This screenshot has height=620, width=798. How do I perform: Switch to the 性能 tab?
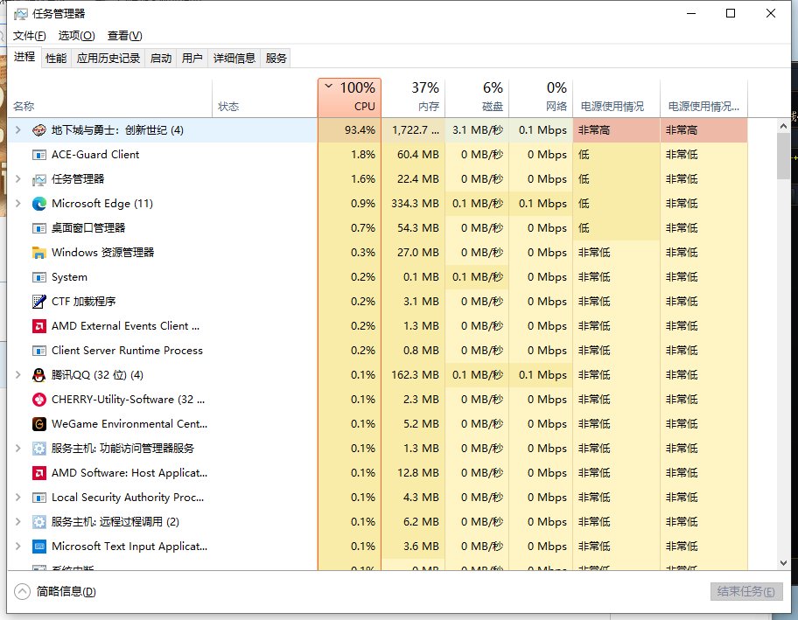pos(56,58)
